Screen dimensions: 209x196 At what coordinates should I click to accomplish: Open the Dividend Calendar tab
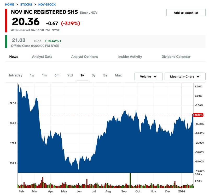(x=176, y=57)
